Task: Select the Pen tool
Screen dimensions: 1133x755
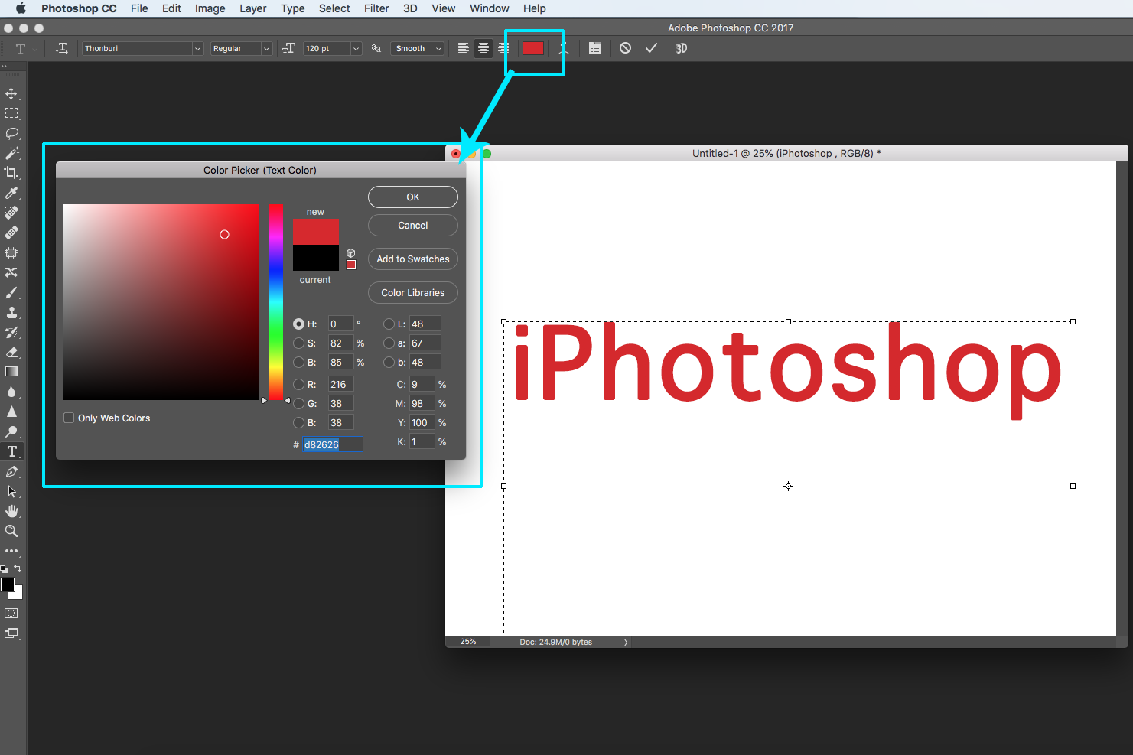Action: (11, 471)
